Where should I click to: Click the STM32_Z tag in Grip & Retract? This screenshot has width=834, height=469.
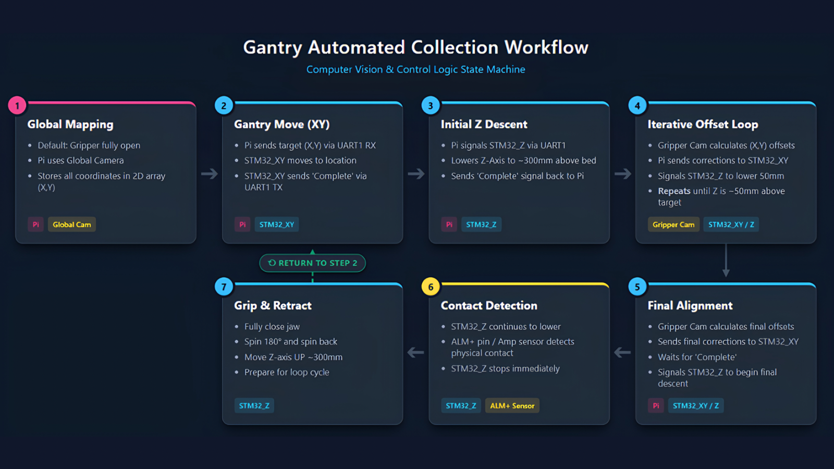[x=254, y=406]
